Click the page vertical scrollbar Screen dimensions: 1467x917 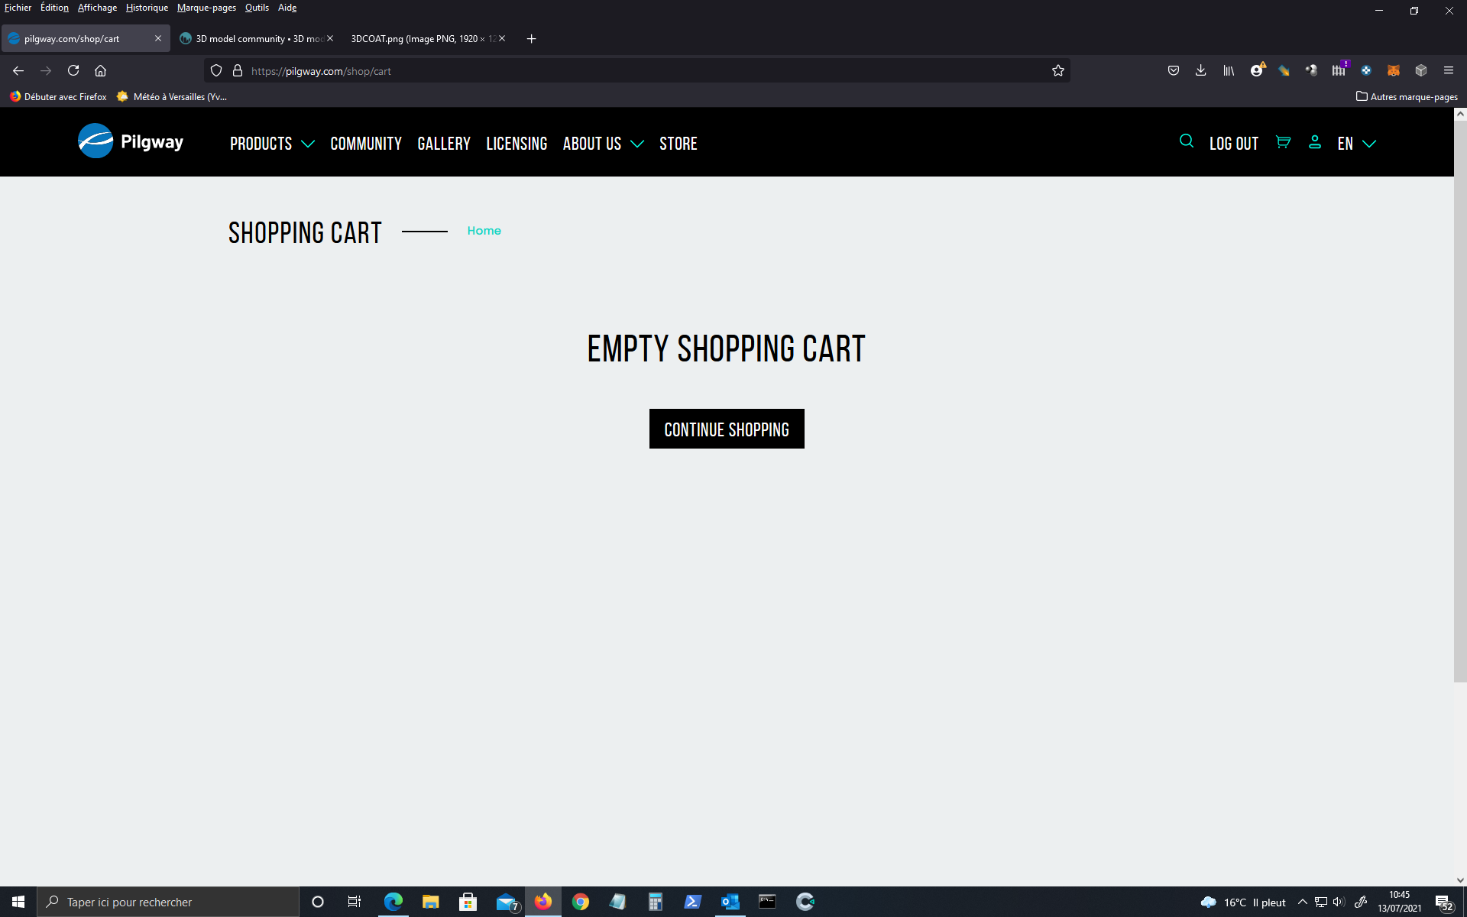coord(1459,397)
